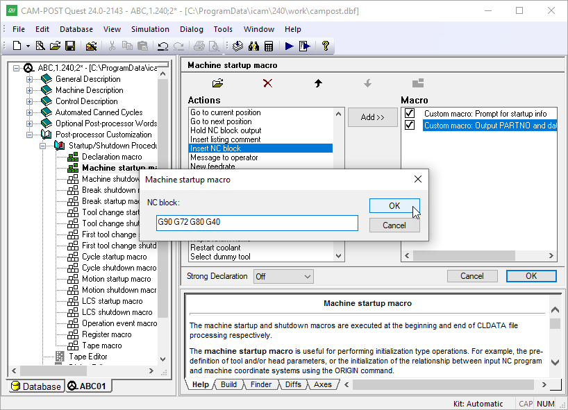Screen dimensions: 568x410
Task: Click the down arrow move action icon
Action: point(368,83)
